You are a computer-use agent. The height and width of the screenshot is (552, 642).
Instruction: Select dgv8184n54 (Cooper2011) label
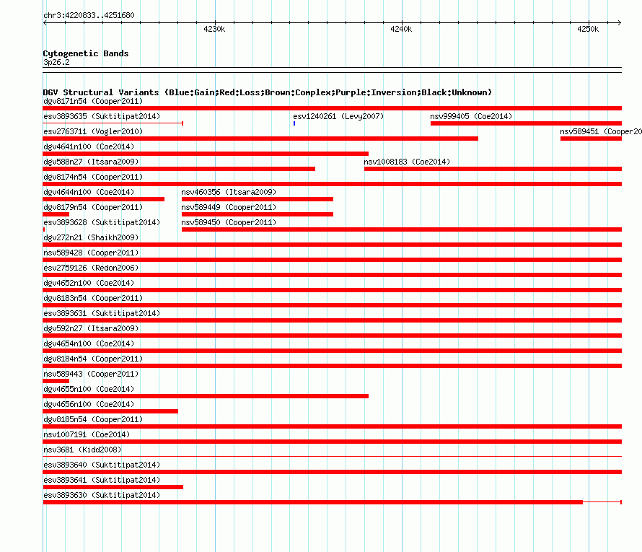tap(93, 359)
